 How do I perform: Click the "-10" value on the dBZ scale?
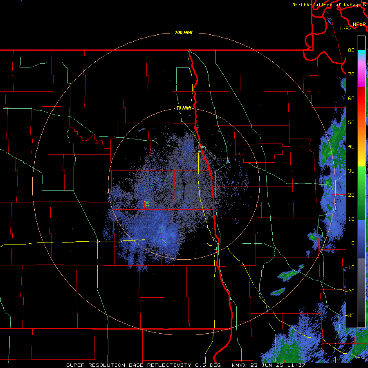[350, 267]
